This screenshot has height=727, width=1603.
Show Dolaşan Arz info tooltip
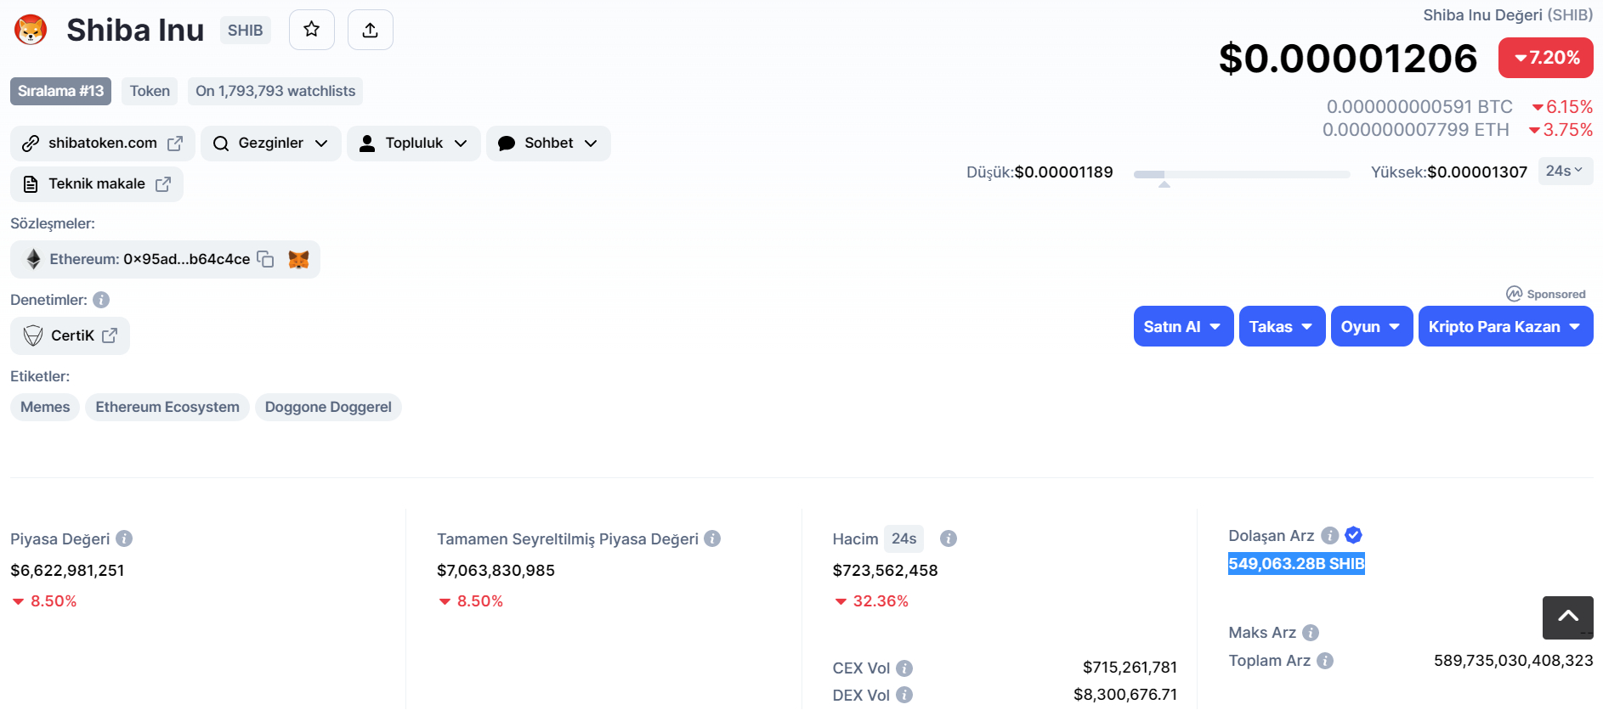1330,535
